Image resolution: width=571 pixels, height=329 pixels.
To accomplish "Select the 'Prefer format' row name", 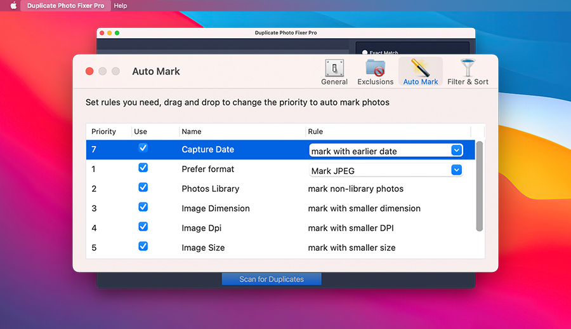I will point(208,169).
